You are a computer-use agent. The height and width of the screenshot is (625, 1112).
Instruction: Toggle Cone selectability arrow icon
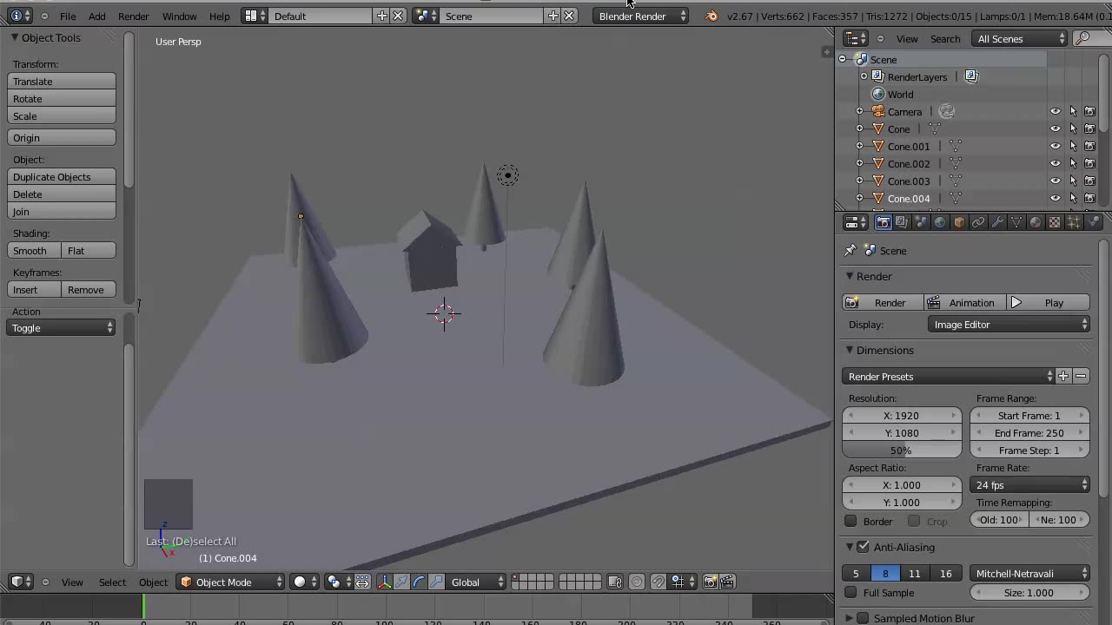pyautogui.click(x=1073, y=128)
